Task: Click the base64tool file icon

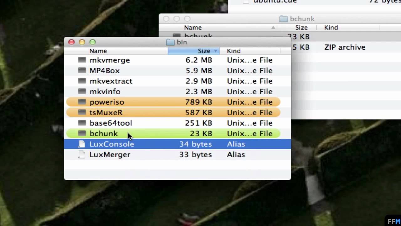Action: (x=82, y=123)
